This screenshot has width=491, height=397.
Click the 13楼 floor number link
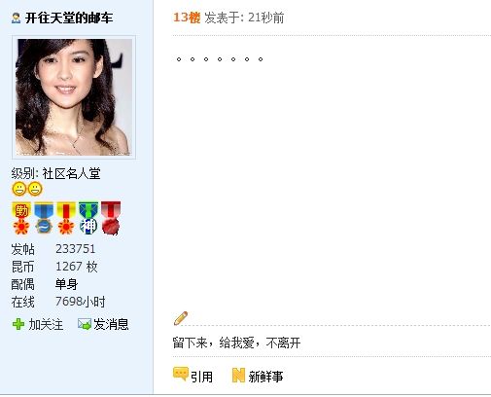point(187,18)
